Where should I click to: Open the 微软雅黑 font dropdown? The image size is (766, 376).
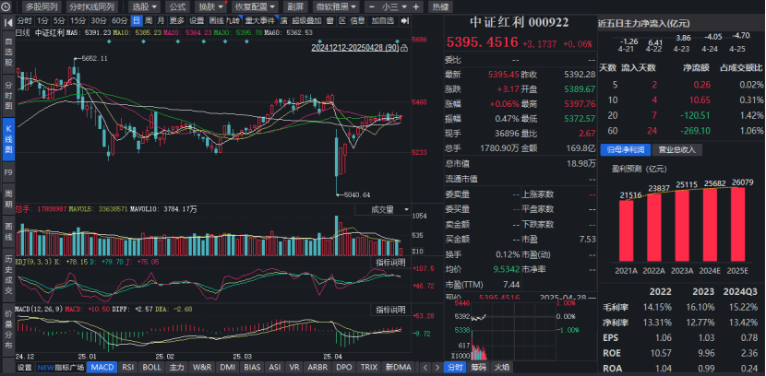click(336, 7)
